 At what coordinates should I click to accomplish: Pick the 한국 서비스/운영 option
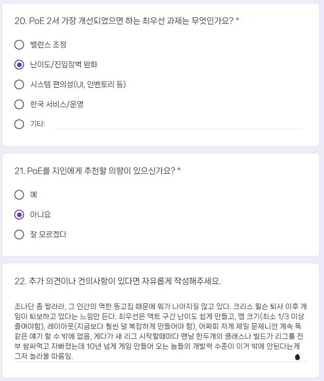pyautogui.click(x=19, y=105)
